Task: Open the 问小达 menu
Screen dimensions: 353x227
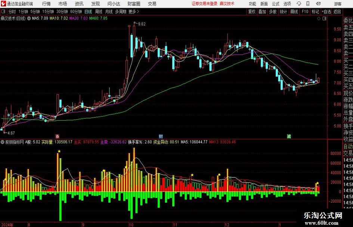Action: pyautogui.click(x=114, y=4)
